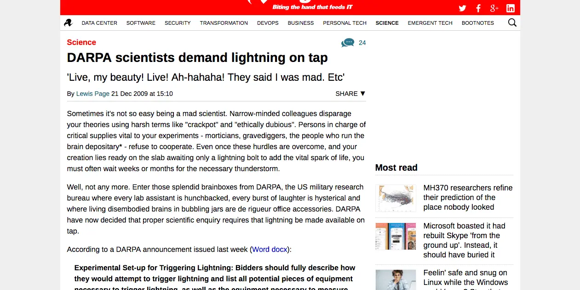Open the Bootnotes menu item
Viewport: 580px width, 290px height.
478,23
